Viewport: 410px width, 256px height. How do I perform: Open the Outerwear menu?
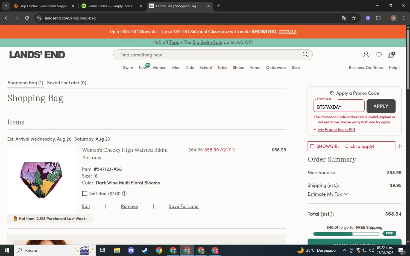pyautogui.click(x=276, y=67)
